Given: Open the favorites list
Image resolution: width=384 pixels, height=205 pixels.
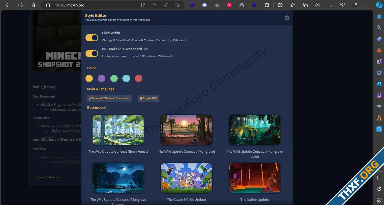Looking at the screenshot, I should point(293,5).
